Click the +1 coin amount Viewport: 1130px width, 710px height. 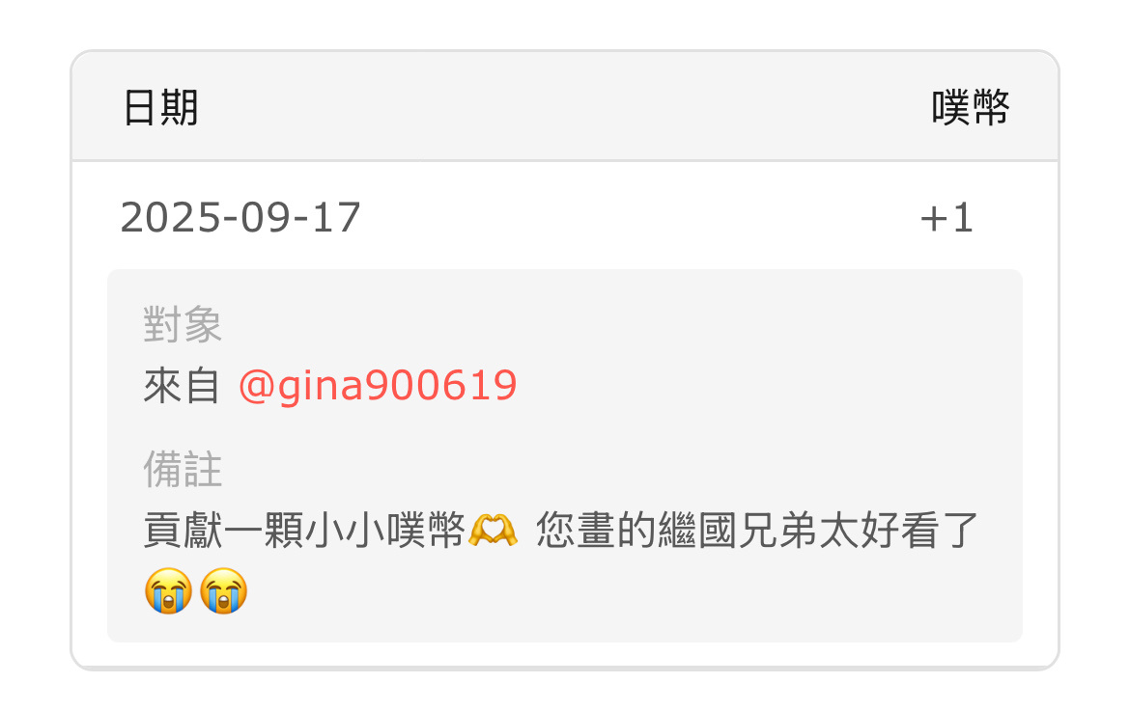[x=946, y=217]
